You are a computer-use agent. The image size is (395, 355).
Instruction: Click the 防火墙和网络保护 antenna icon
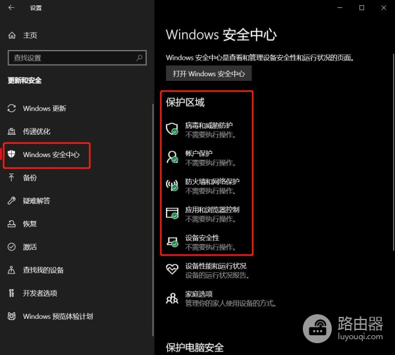tap(172, 185)
